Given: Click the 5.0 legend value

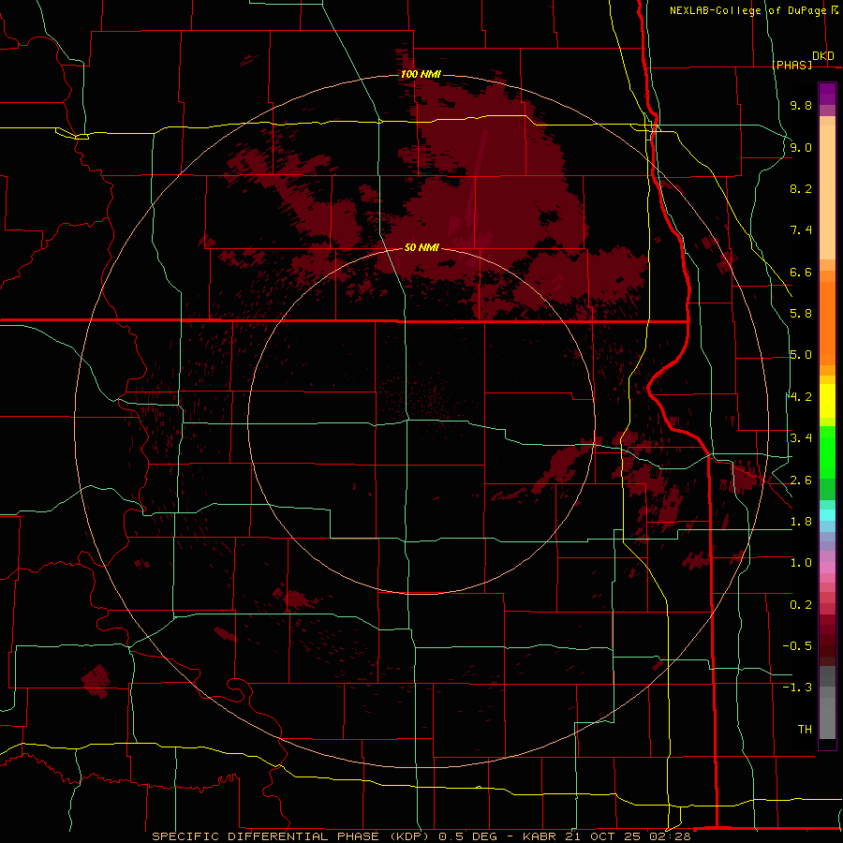Looking at the screenshot, I should click(x=801, y=355).
